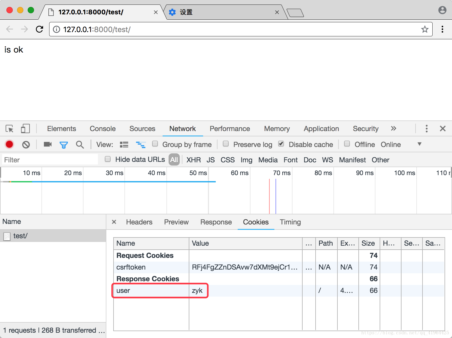Open the Sources panel tab
Screen dimensions: 452x338
tap(142, 129)
